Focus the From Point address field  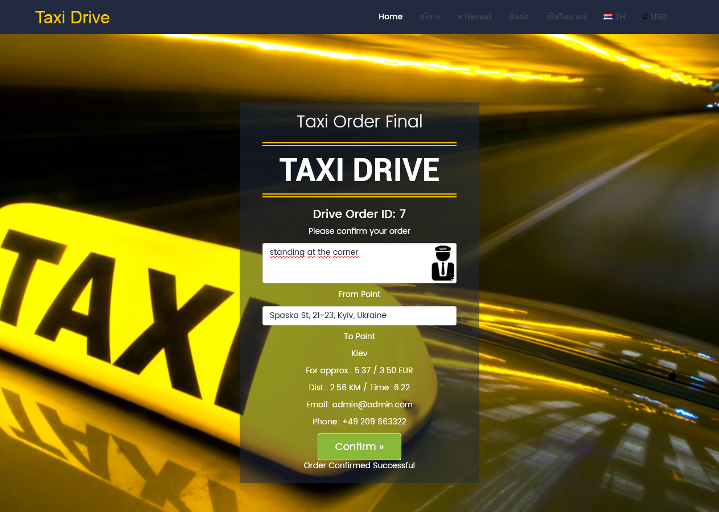pyautogui.click(x=359, y=316)
